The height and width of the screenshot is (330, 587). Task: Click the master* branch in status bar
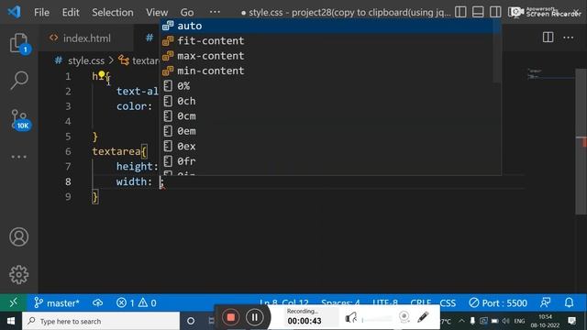point(57,302)
